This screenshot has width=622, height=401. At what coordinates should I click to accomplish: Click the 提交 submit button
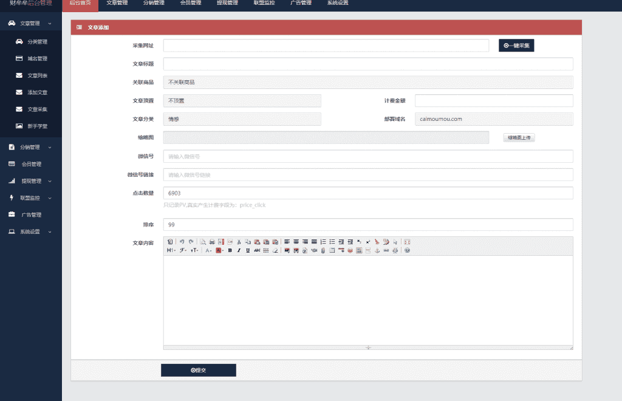point(198,370)
